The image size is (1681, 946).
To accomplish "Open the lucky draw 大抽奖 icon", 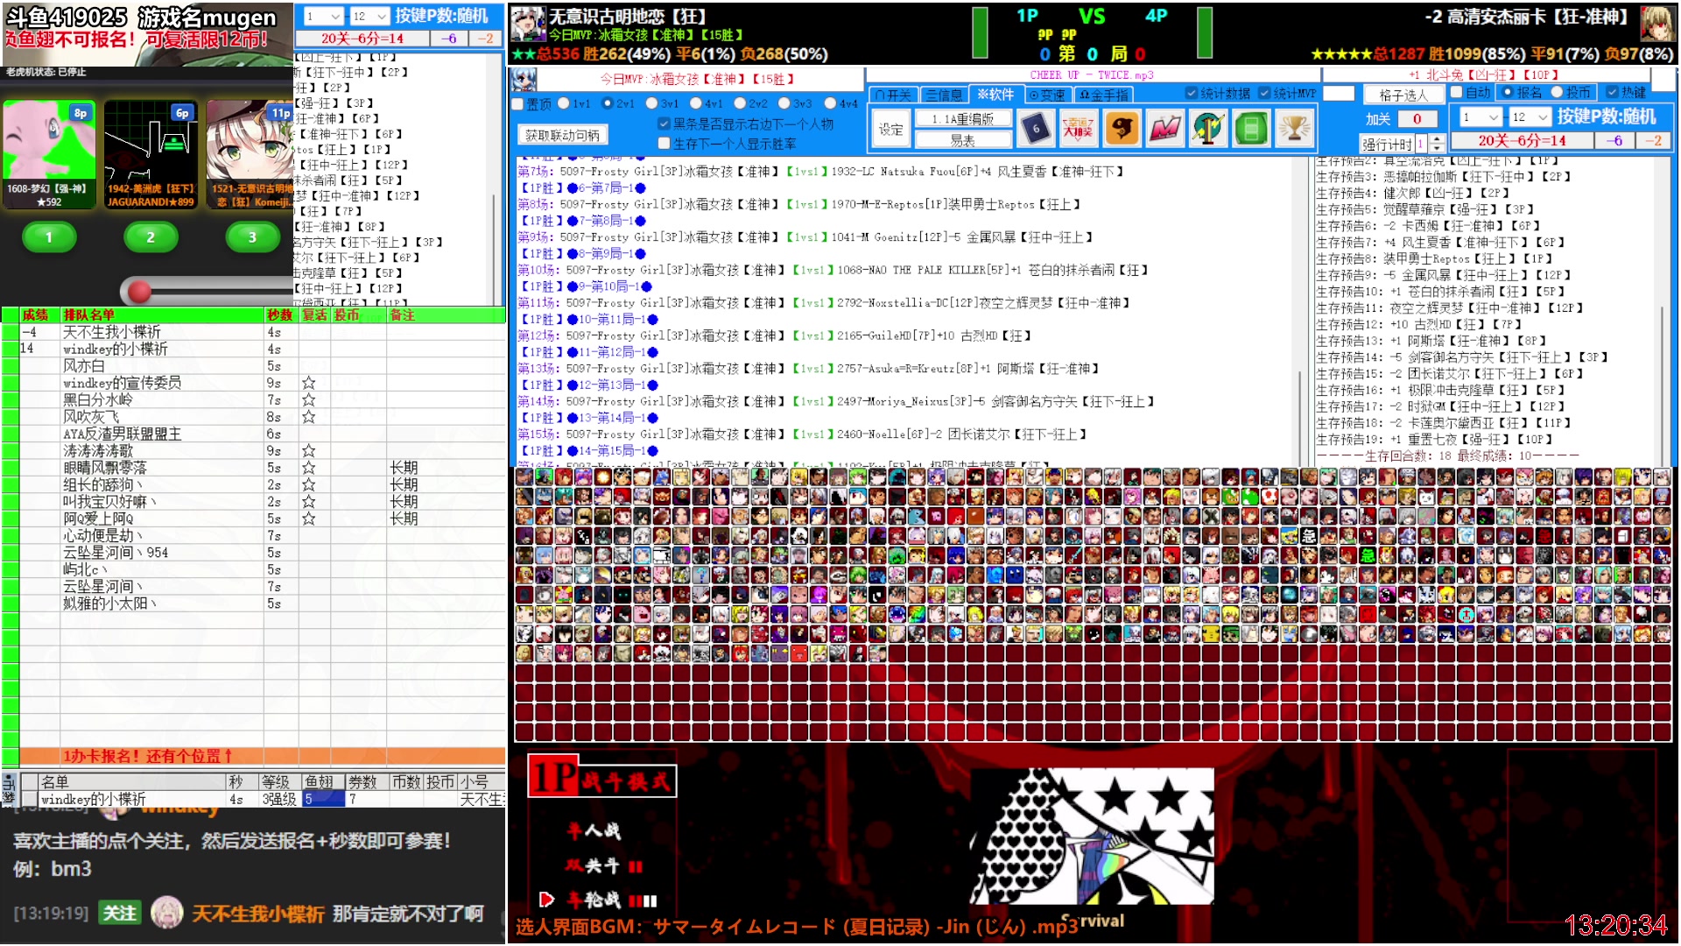I will click(1079, 129).
